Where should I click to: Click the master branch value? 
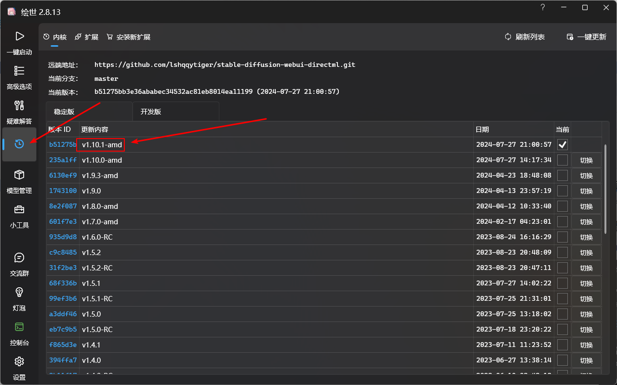tap(106, 78)
